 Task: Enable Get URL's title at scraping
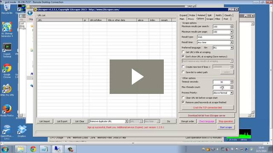[183, 52]
